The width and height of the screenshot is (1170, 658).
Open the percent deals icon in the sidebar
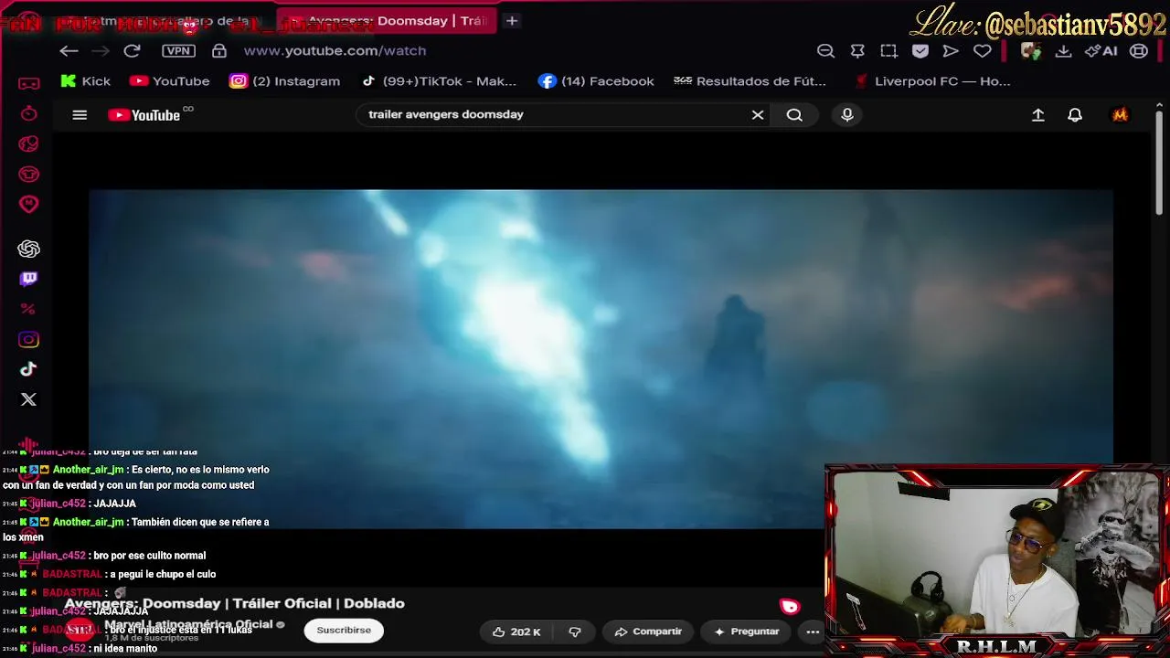(28, 309)
